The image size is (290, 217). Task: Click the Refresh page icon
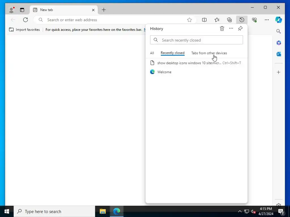click(25, 20)
